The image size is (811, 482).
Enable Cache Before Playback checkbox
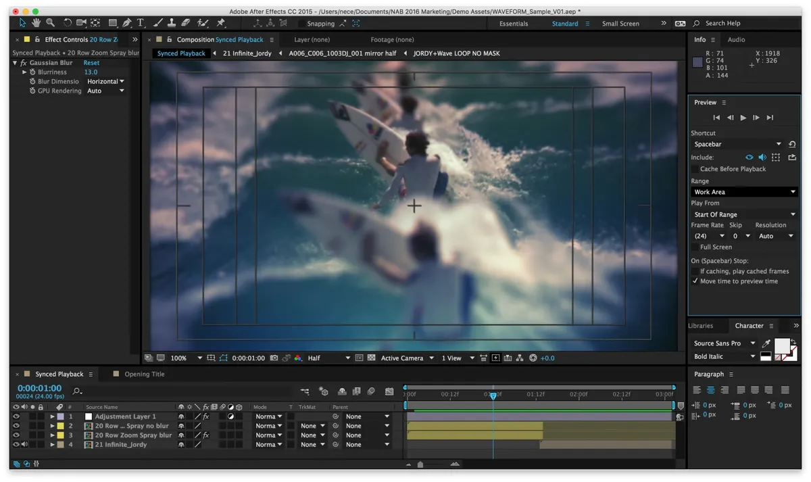click(x=695, y=169)
